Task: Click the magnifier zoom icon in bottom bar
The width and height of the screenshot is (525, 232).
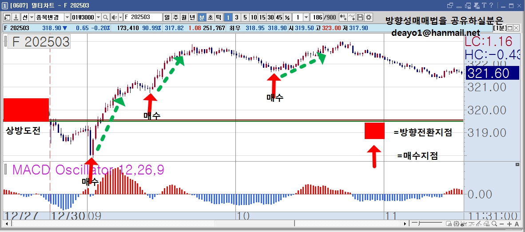Action: pyautogui.click(x=494, y=224)
